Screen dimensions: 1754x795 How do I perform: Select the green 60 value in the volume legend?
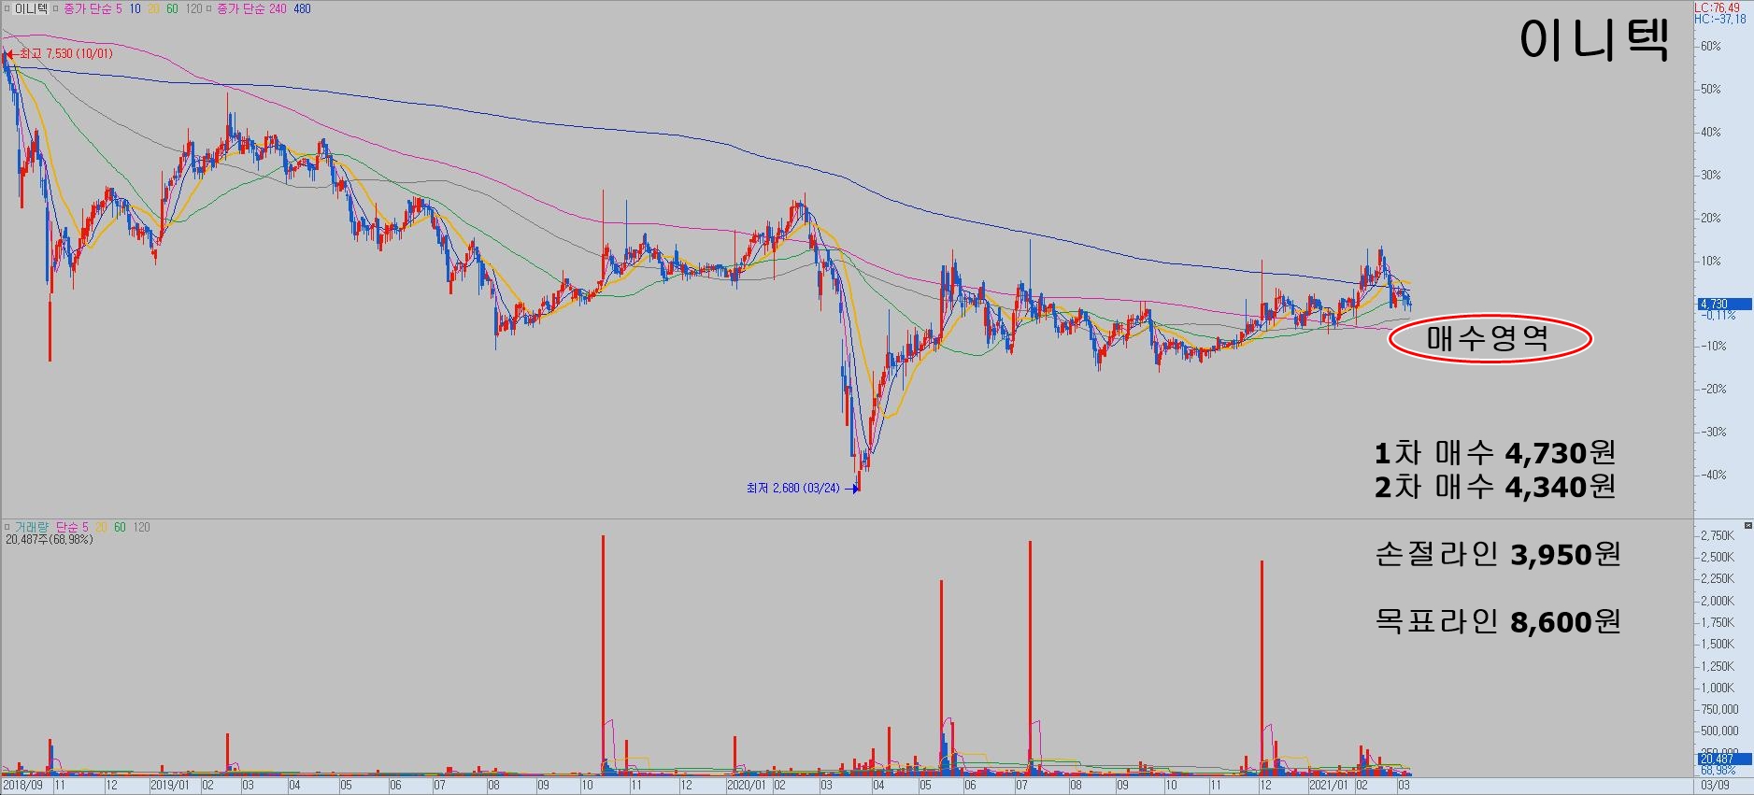[x=120, y=527]
